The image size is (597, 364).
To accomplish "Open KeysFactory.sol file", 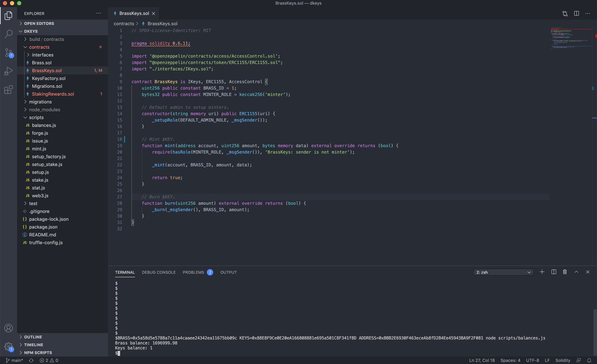I will (x=63, y=78).
